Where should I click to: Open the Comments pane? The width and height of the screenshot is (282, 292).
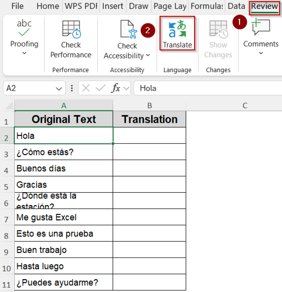[260, 34]
